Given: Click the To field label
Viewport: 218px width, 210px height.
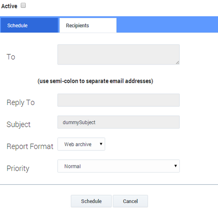Looking at the screenshot, I should [11, 57].
